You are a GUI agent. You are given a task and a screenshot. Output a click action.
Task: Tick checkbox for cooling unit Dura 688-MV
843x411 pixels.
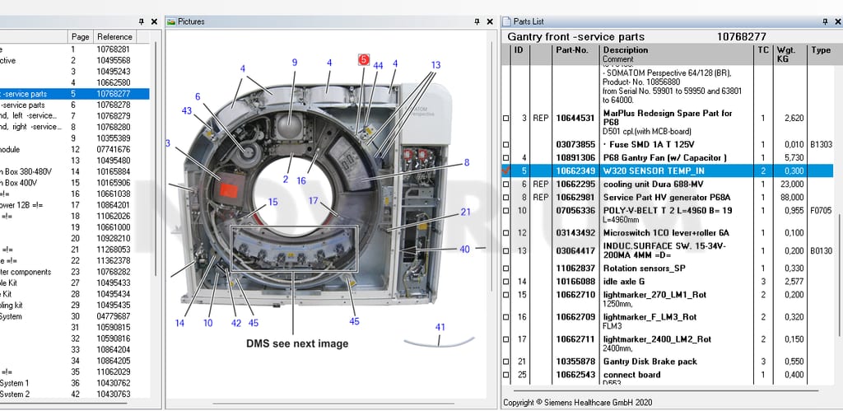point(505,184)
